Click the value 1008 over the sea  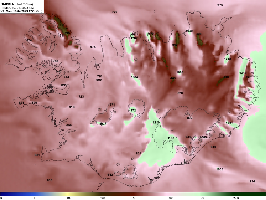coord(220,169)
